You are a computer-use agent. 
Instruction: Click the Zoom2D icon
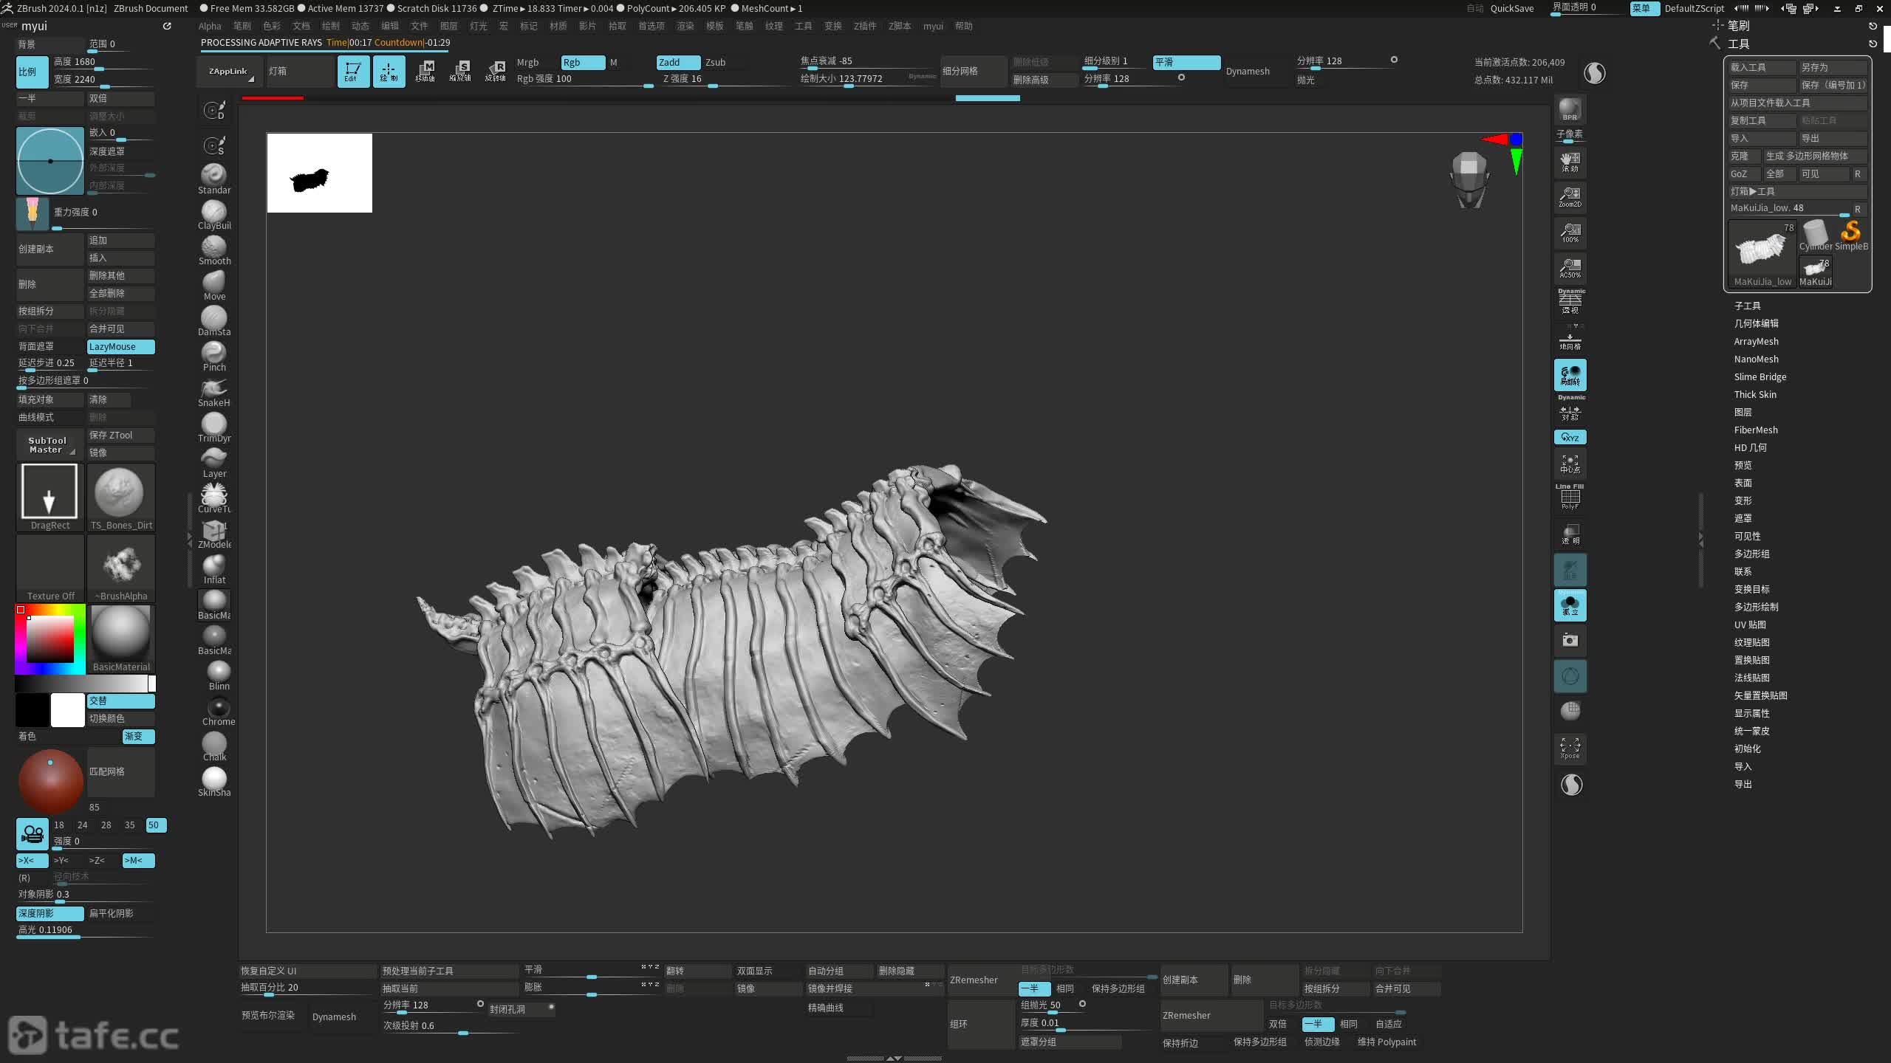(1570, 196)
